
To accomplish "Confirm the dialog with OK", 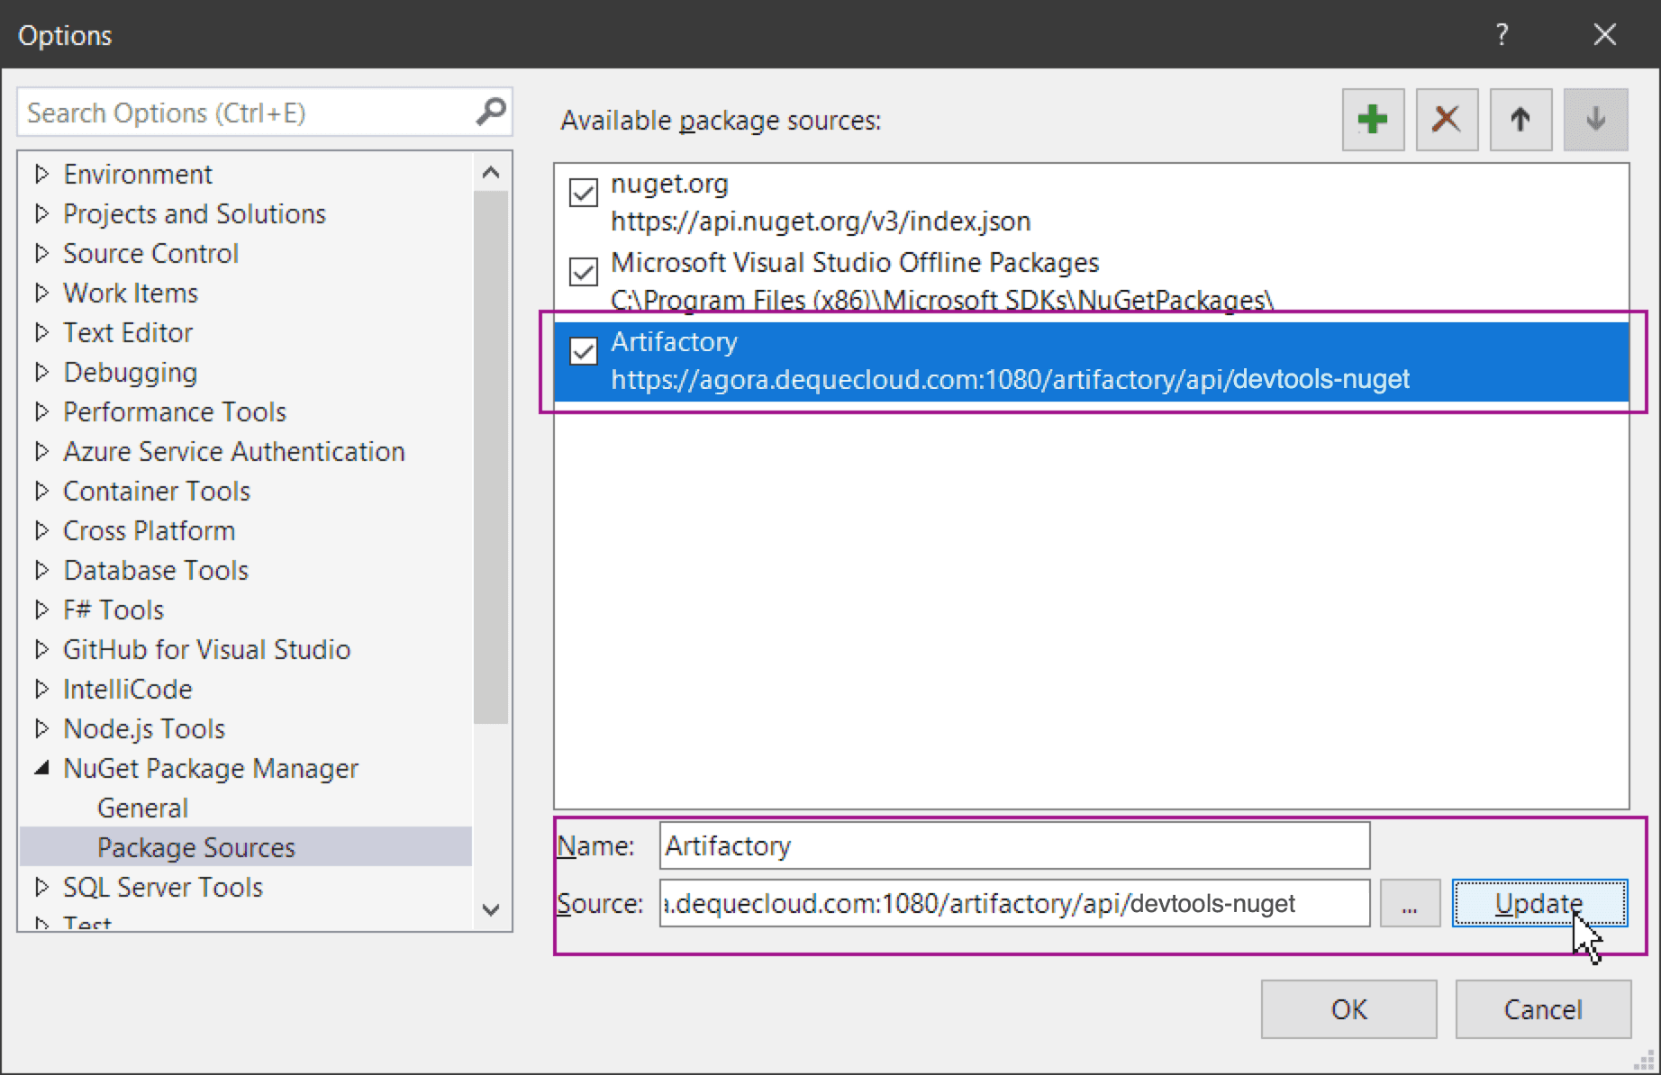I will (1348, 1009).
